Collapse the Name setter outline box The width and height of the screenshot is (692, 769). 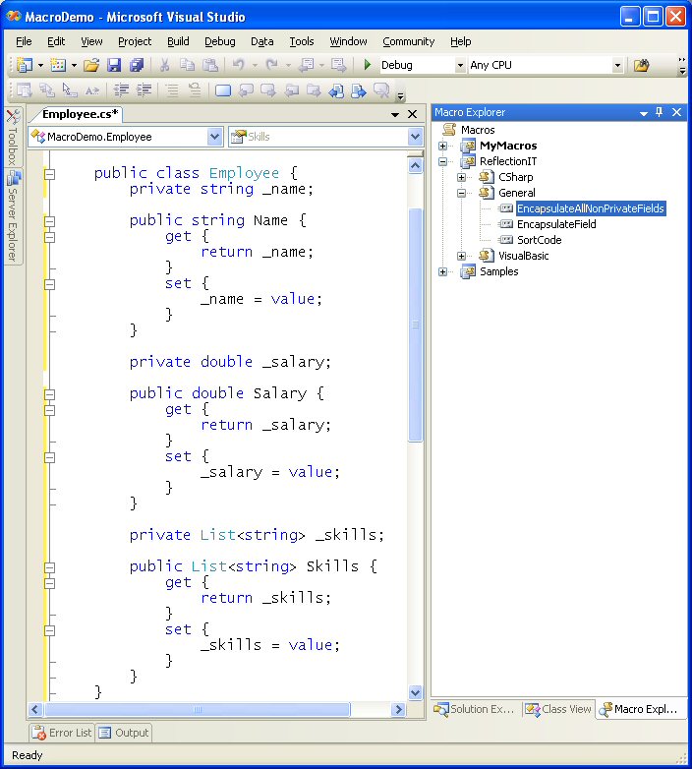click(x=49, y=284)
